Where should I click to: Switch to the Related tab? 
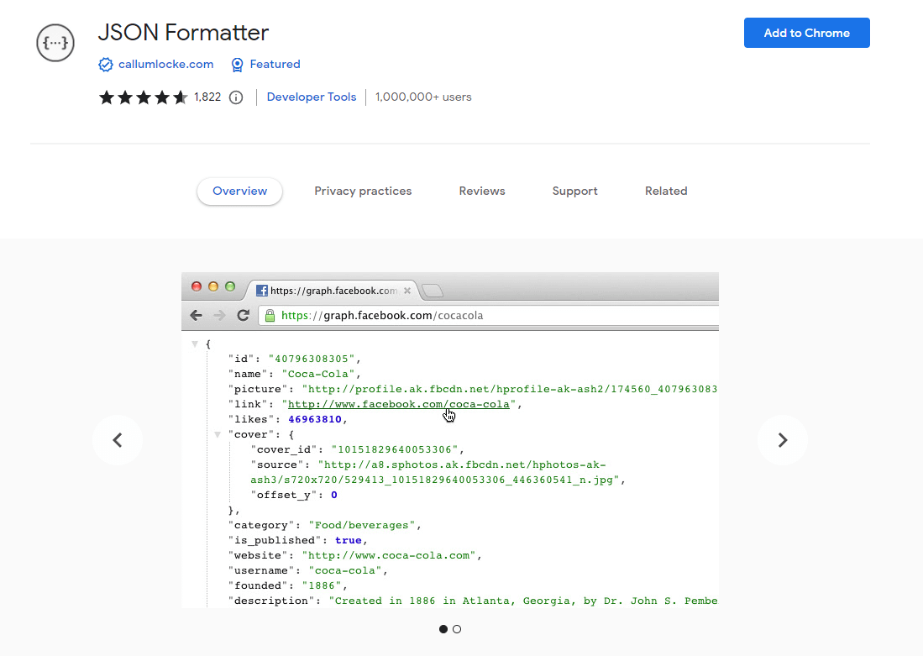666,192
